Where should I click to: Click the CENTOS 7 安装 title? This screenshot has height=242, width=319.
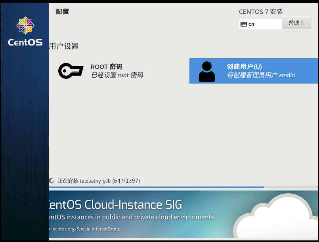pos(261,12)
